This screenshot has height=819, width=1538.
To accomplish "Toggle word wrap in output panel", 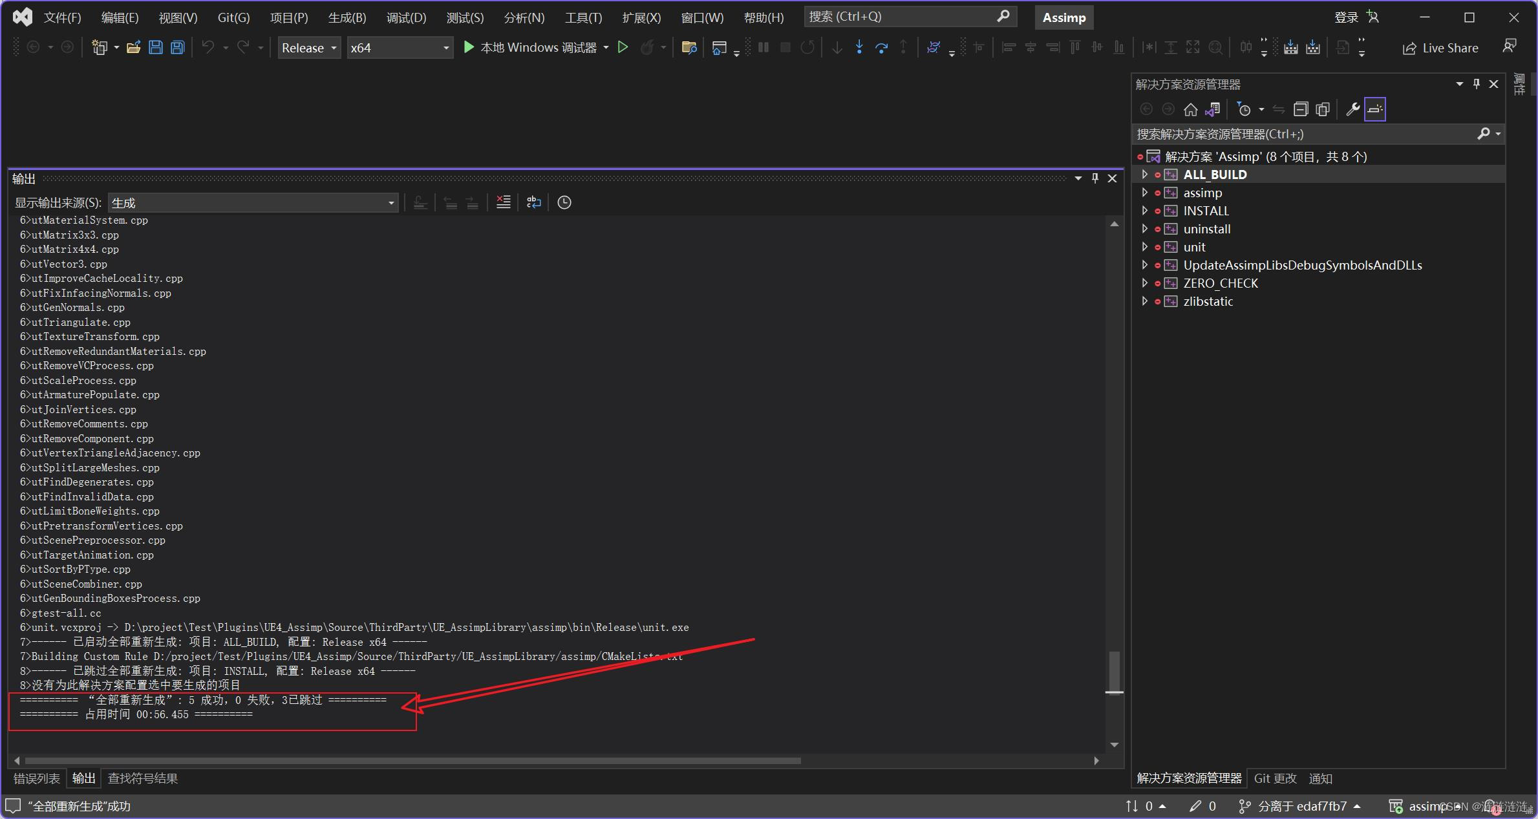I will [x=536, y=202].
